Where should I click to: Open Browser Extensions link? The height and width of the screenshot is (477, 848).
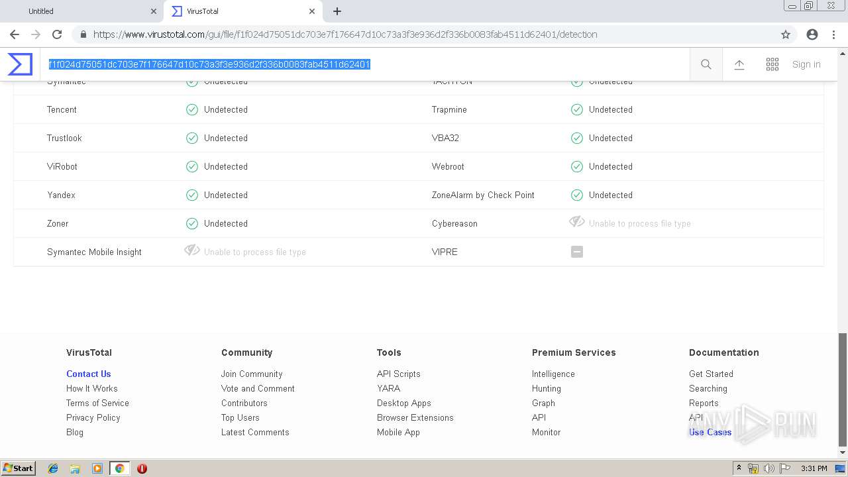coord(415,417)
